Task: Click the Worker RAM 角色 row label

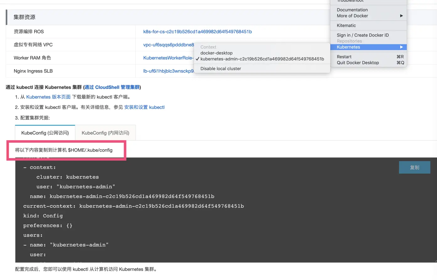Action: (x=32, y=58)
